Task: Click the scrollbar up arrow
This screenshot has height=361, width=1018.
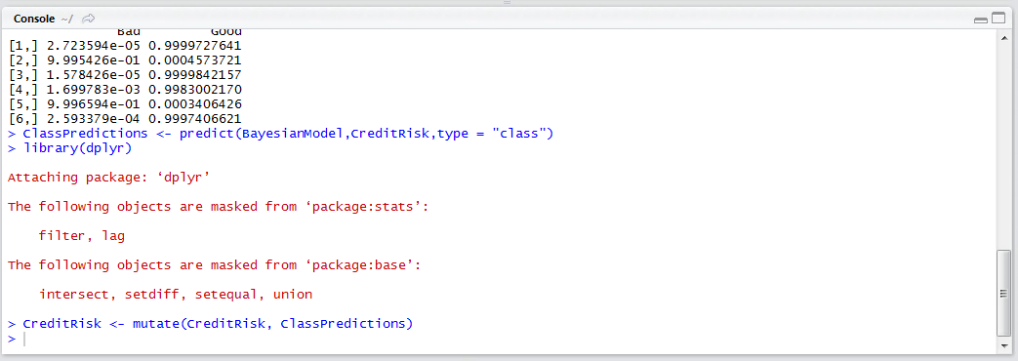Action: [1004, 38]
